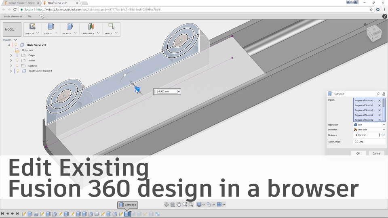Click the Blade Sleeve Bracket:1 component icon

click(x=24, y=71)
